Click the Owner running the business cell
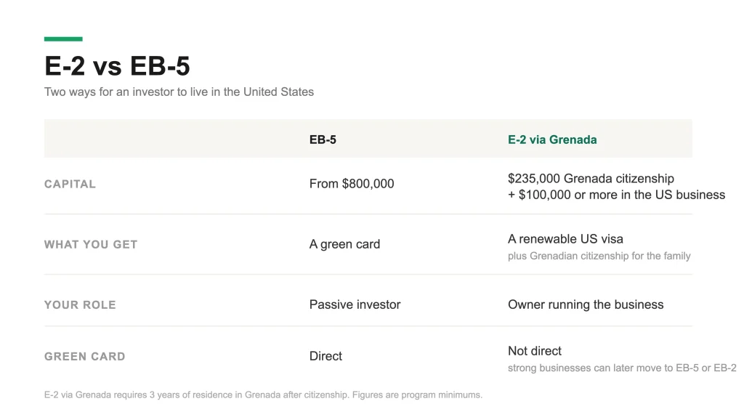744x420 pixels. click(586, 304)
